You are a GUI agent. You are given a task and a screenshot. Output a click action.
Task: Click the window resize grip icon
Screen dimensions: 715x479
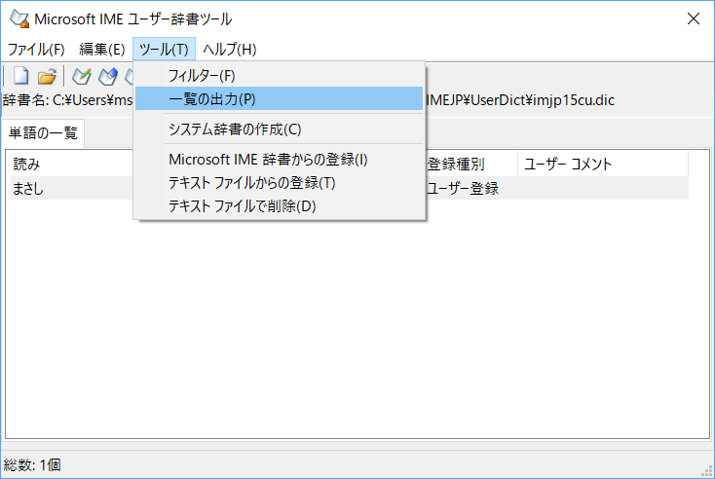click(x=707, y=471)
